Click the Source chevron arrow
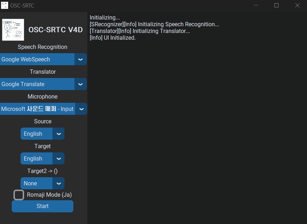 click(x=58, y=134)
